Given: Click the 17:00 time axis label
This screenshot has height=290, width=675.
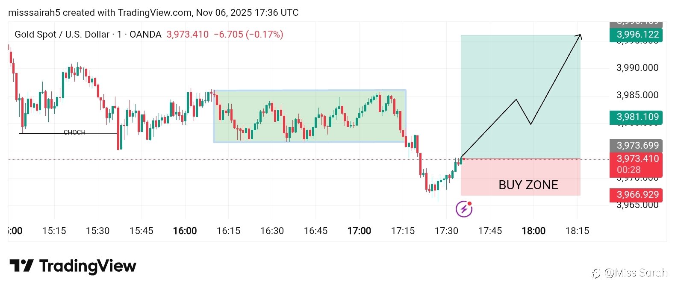Looking at the screenshot, I should [x=359, y=231].
